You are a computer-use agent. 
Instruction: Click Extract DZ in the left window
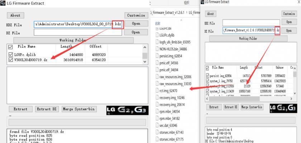point(47,109)
